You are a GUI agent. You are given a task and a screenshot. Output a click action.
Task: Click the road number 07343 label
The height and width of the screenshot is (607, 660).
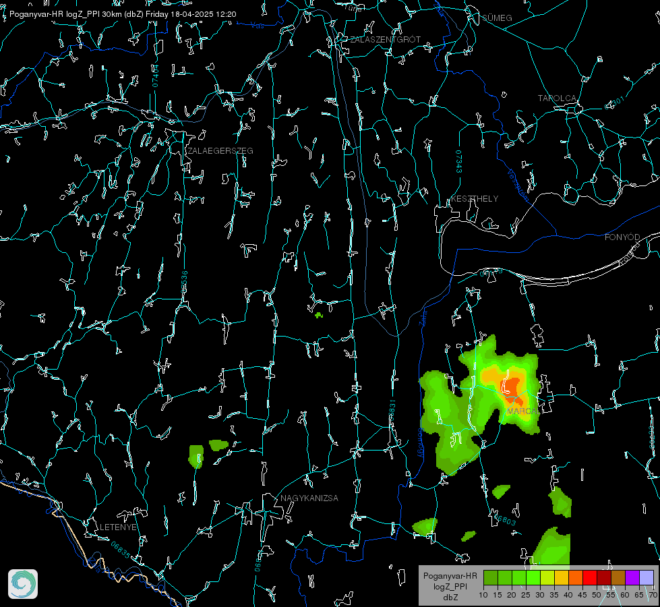(x=459, y=162)
